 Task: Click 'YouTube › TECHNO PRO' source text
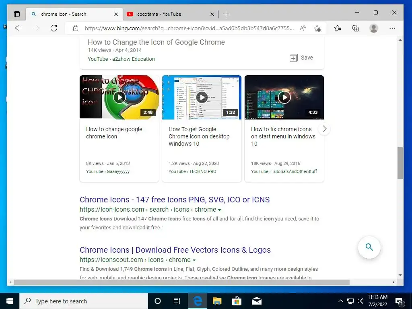[x=192, y=171]
